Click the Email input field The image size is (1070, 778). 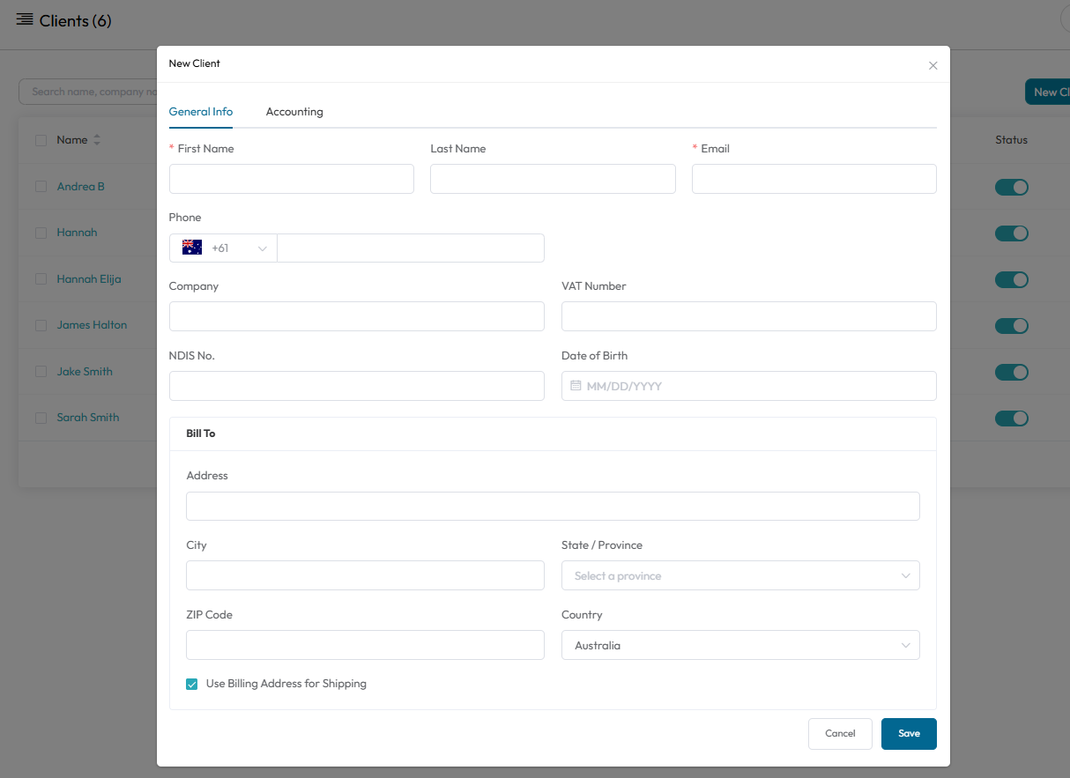814,179
